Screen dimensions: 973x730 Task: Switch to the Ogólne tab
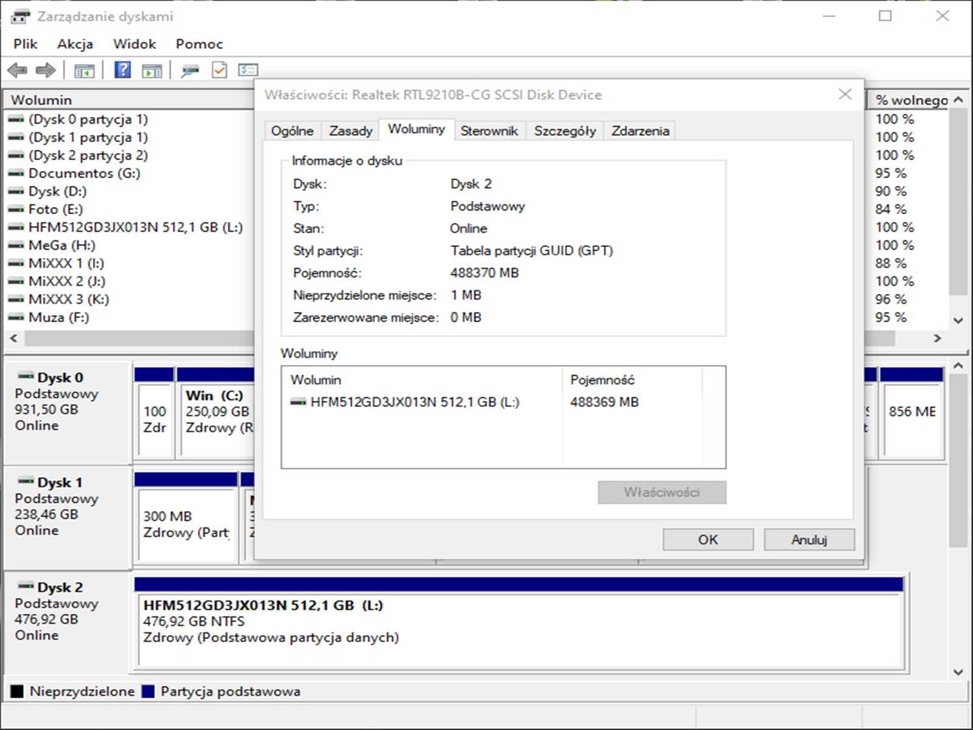293,131
